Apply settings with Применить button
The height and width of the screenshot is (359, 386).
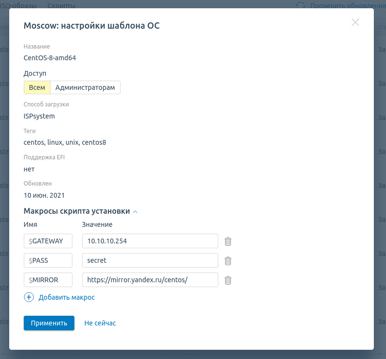click(49, 323)
